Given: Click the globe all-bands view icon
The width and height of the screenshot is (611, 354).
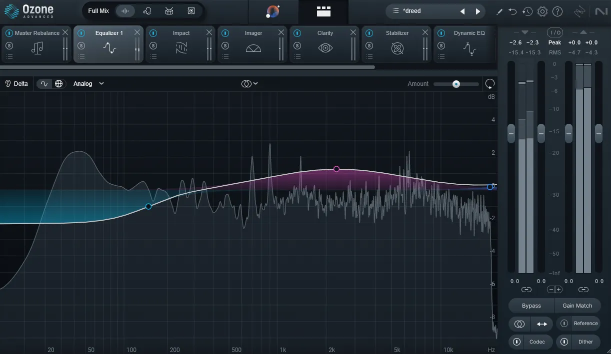Looking at the screenshot, I should pyautogui.click(x=58, y=83).
